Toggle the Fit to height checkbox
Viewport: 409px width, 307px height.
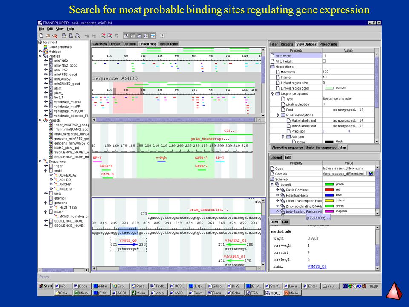pos(324,61)
